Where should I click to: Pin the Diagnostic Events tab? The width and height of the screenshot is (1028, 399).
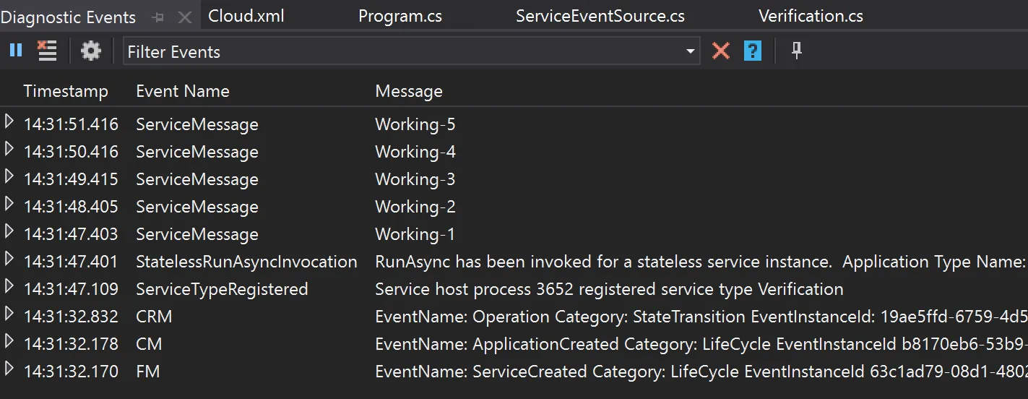(x=159, y=17)
